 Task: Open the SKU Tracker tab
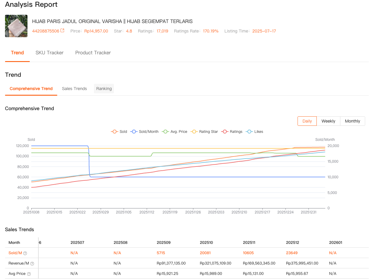click(x=50, y=53)
